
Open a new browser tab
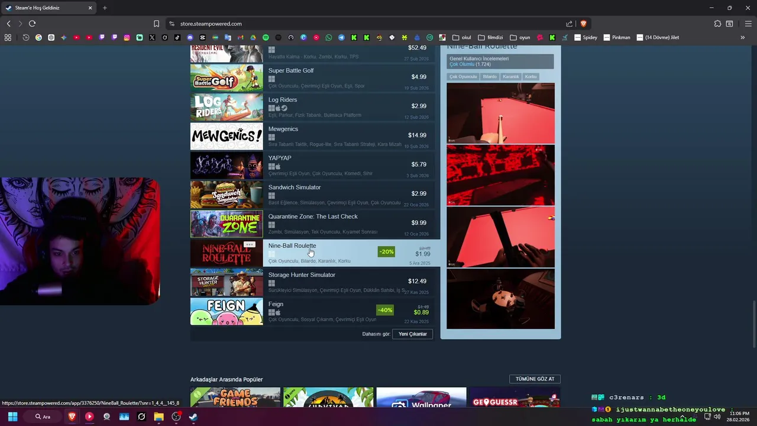[105, 8]
